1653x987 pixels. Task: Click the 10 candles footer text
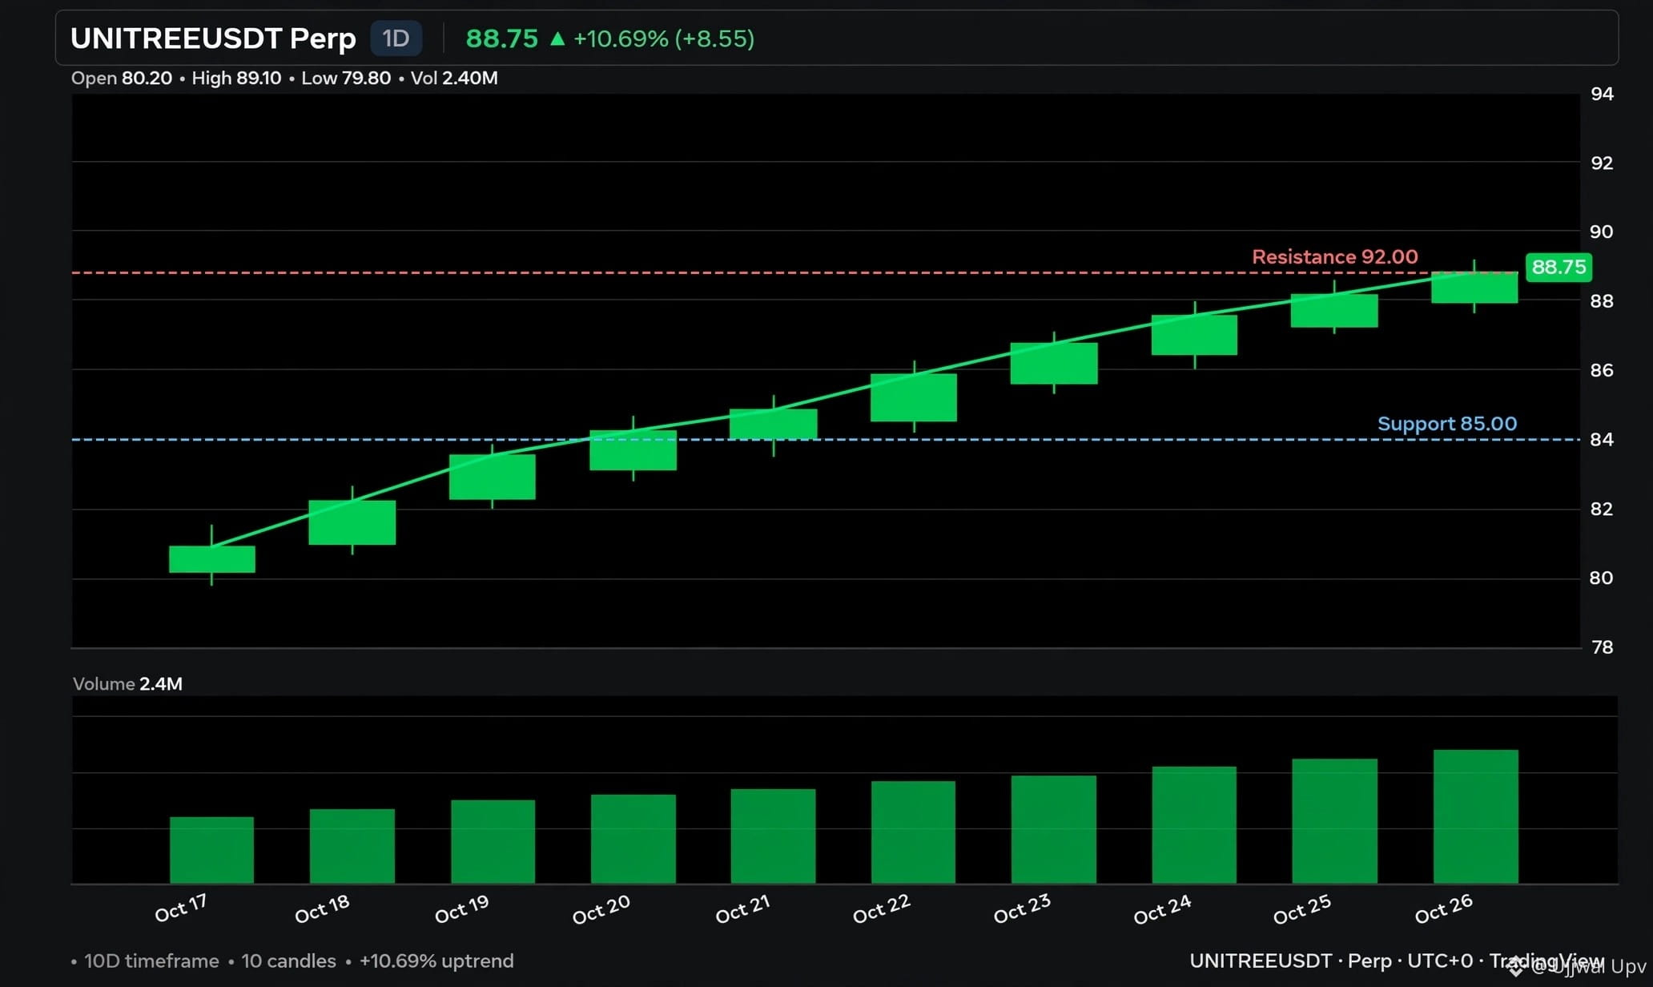coord(288,961)
